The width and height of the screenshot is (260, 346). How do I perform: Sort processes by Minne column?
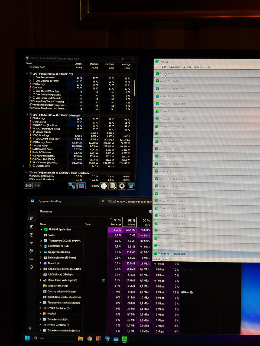[129, 222]
